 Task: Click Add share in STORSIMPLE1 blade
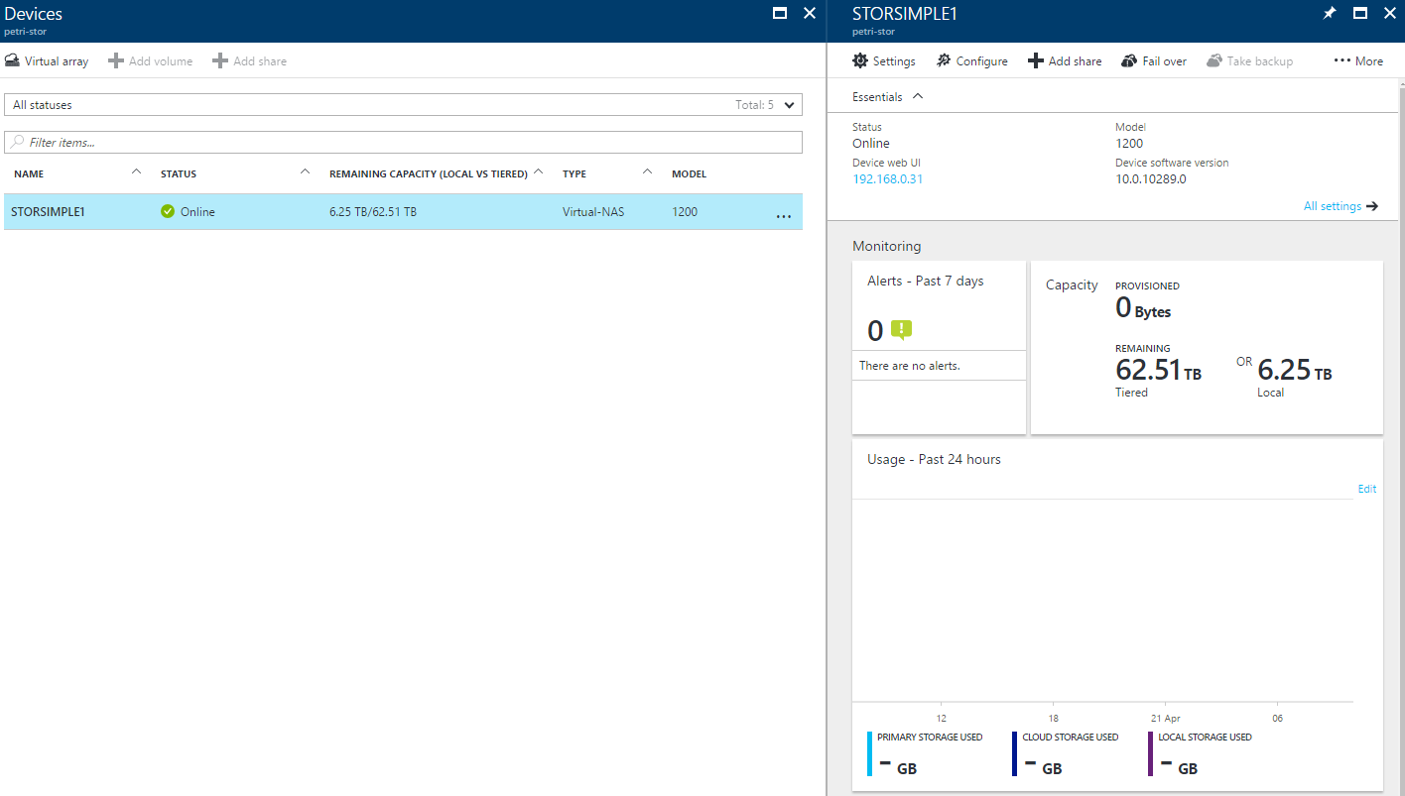[x=1065, y=60]
